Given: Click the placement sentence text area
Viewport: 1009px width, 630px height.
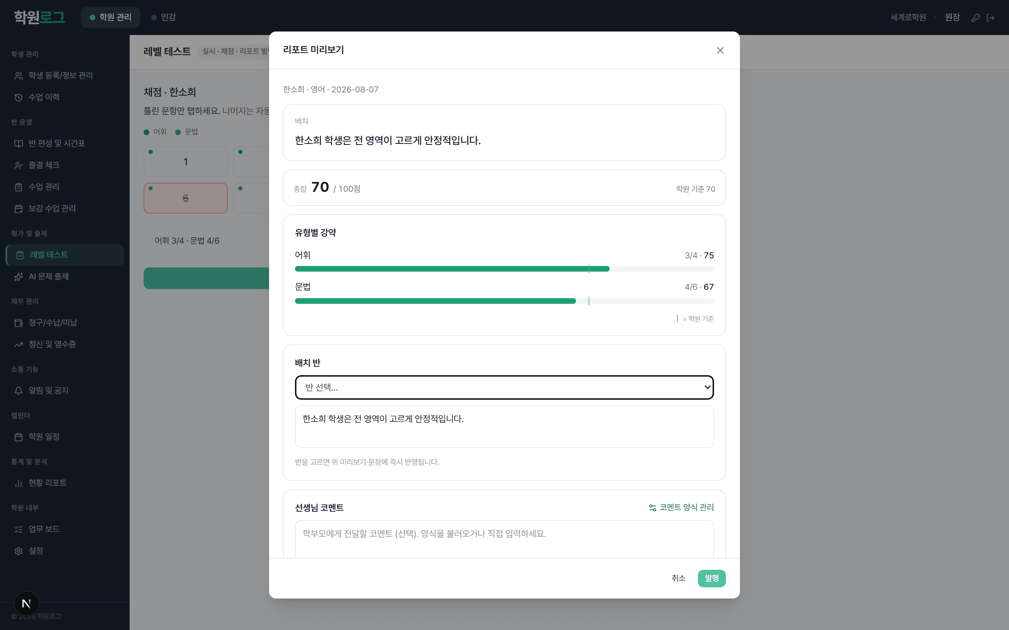Looking at the screenshot, I should point(504,427).
